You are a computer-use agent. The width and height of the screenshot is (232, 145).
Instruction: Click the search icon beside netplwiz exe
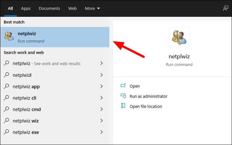6,132
